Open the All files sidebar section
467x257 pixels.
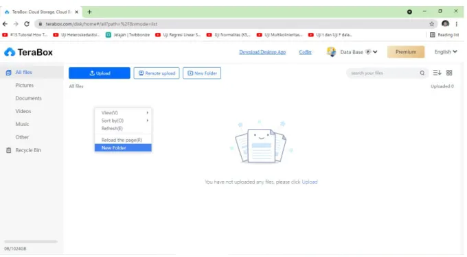tap(32, 72)
